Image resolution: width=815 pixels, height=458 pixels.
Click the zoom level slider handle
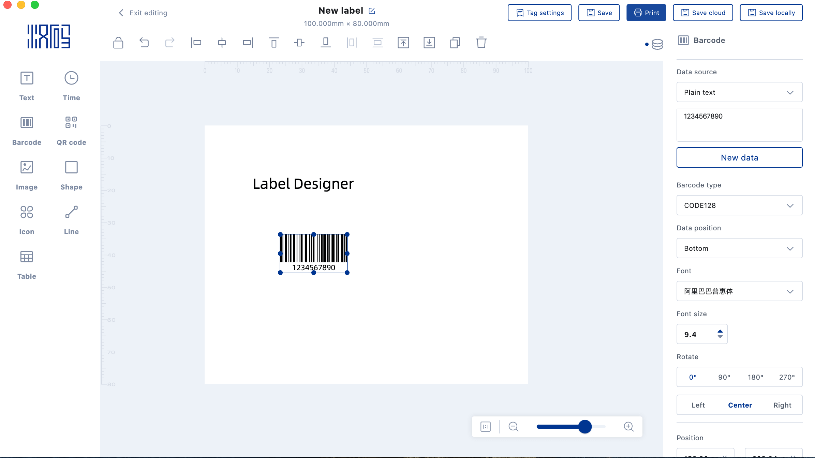point(585,427)
